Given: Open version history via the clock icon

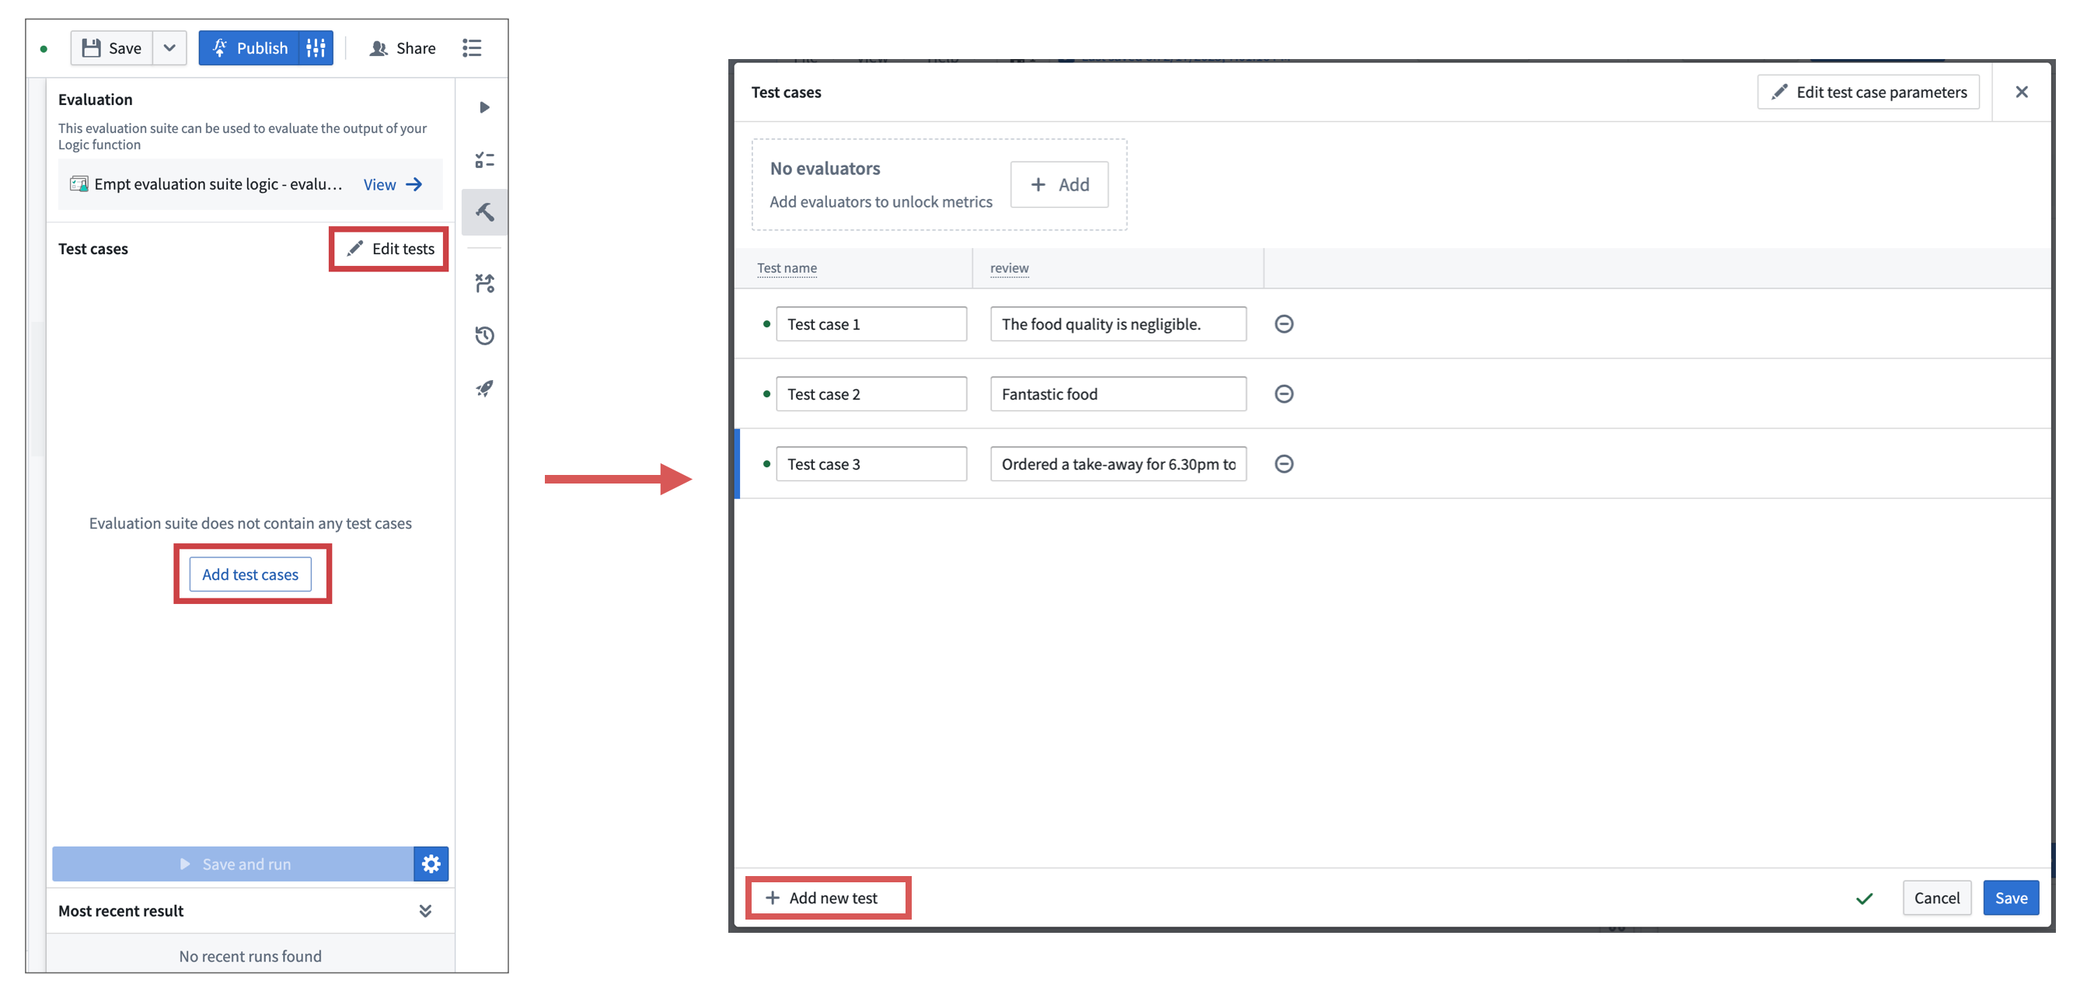Looking at the screenshot, I should coord(484,335).
